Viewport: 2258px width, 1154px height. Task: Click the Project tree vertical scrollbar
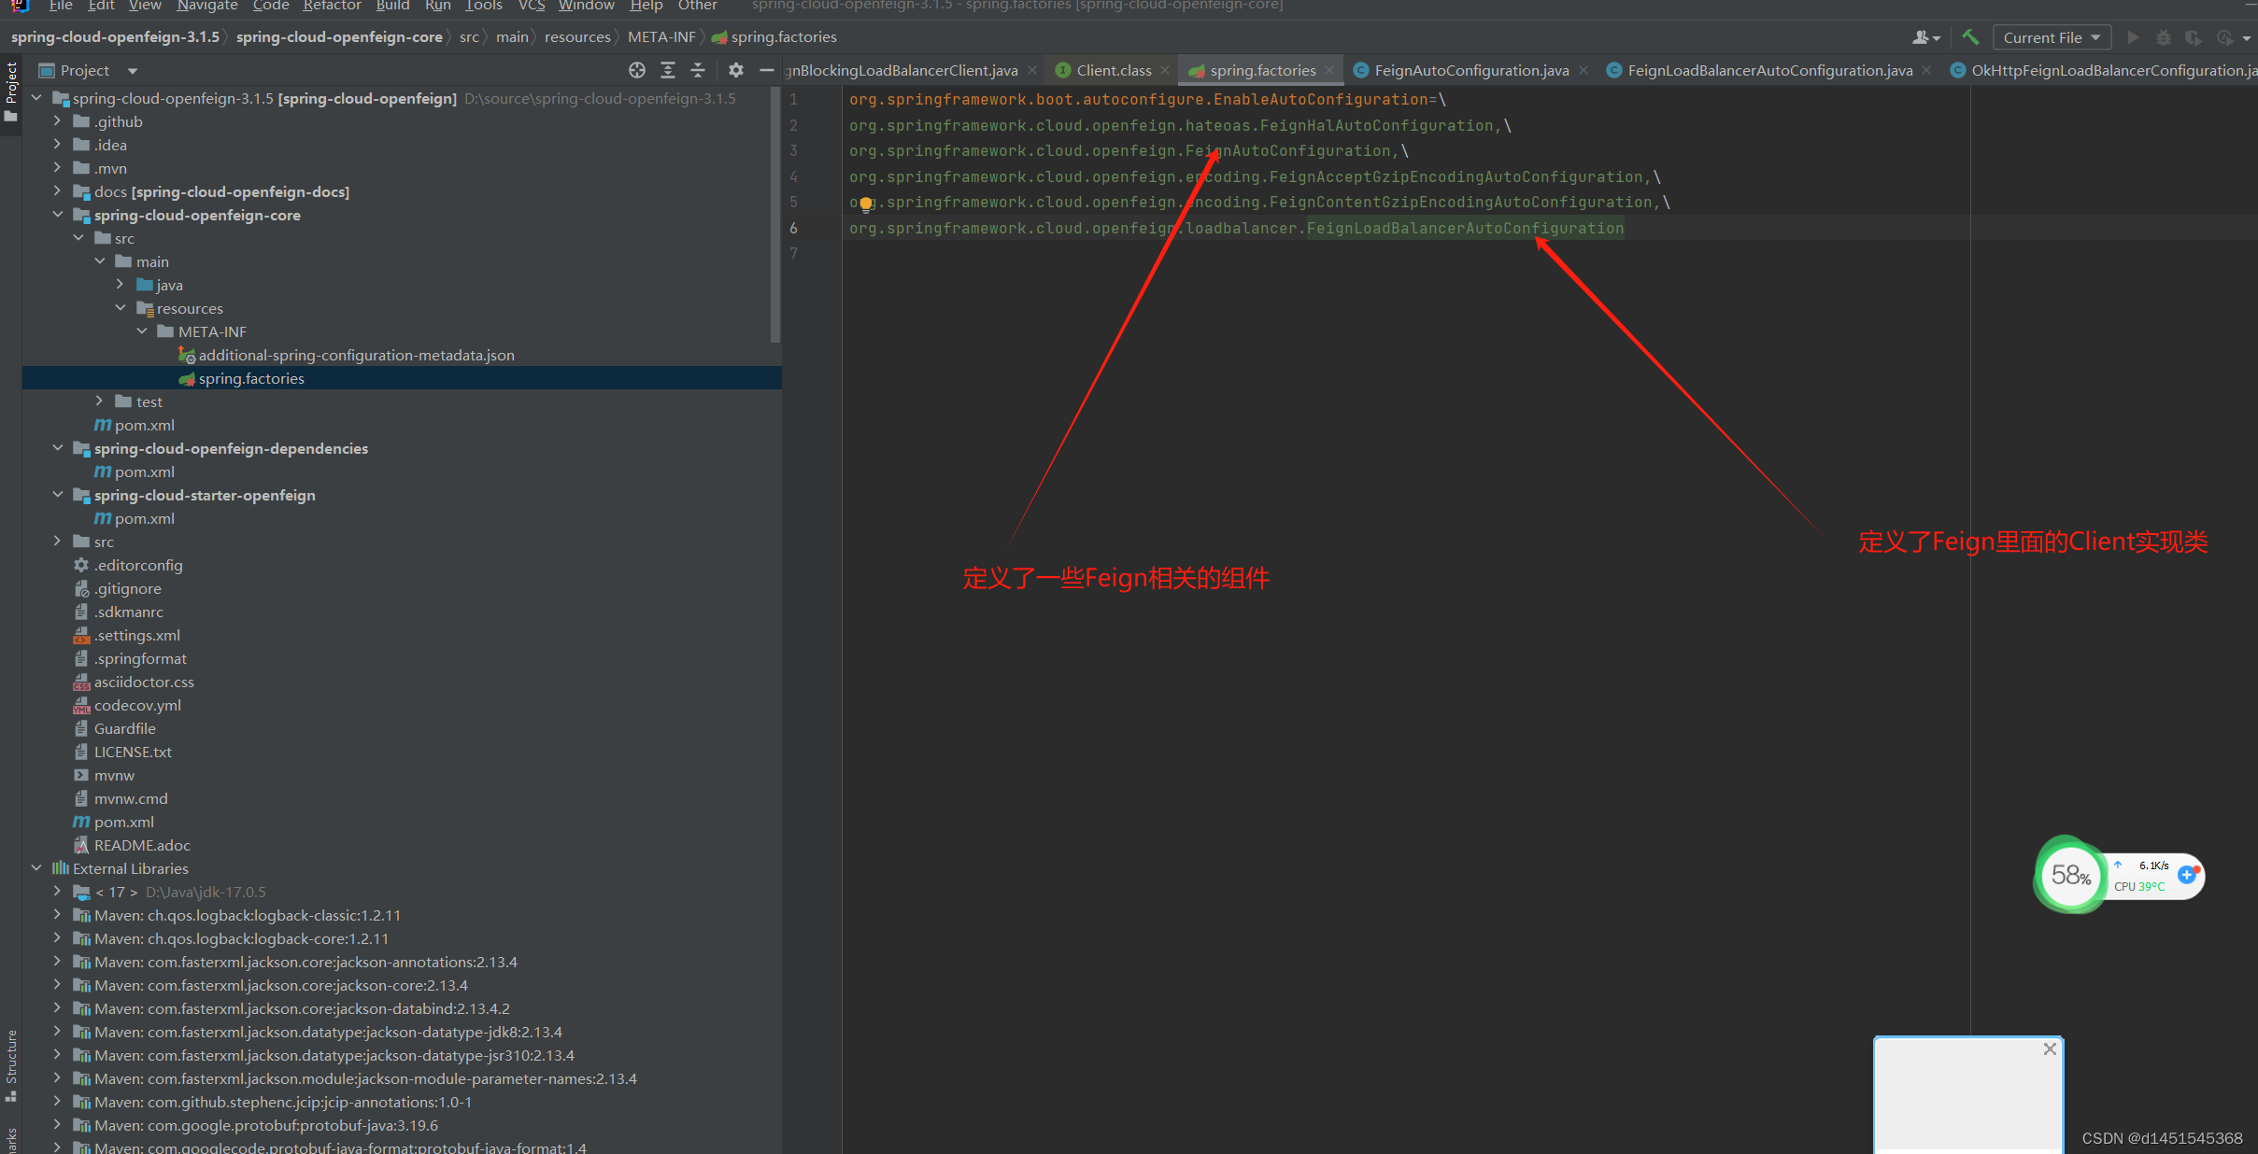tap(774, 215)
